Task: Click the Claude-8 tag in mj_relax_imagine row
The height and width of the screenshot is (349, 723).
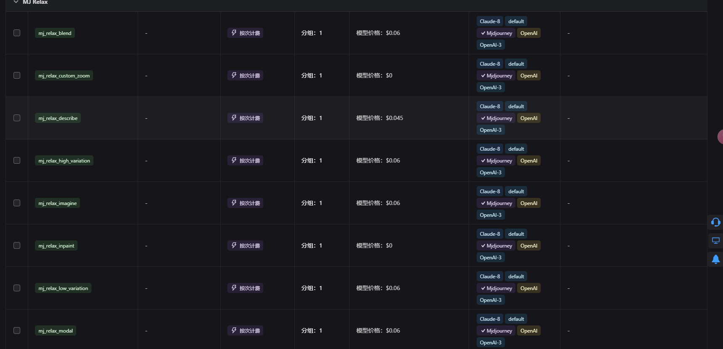Action: [490, 192]
